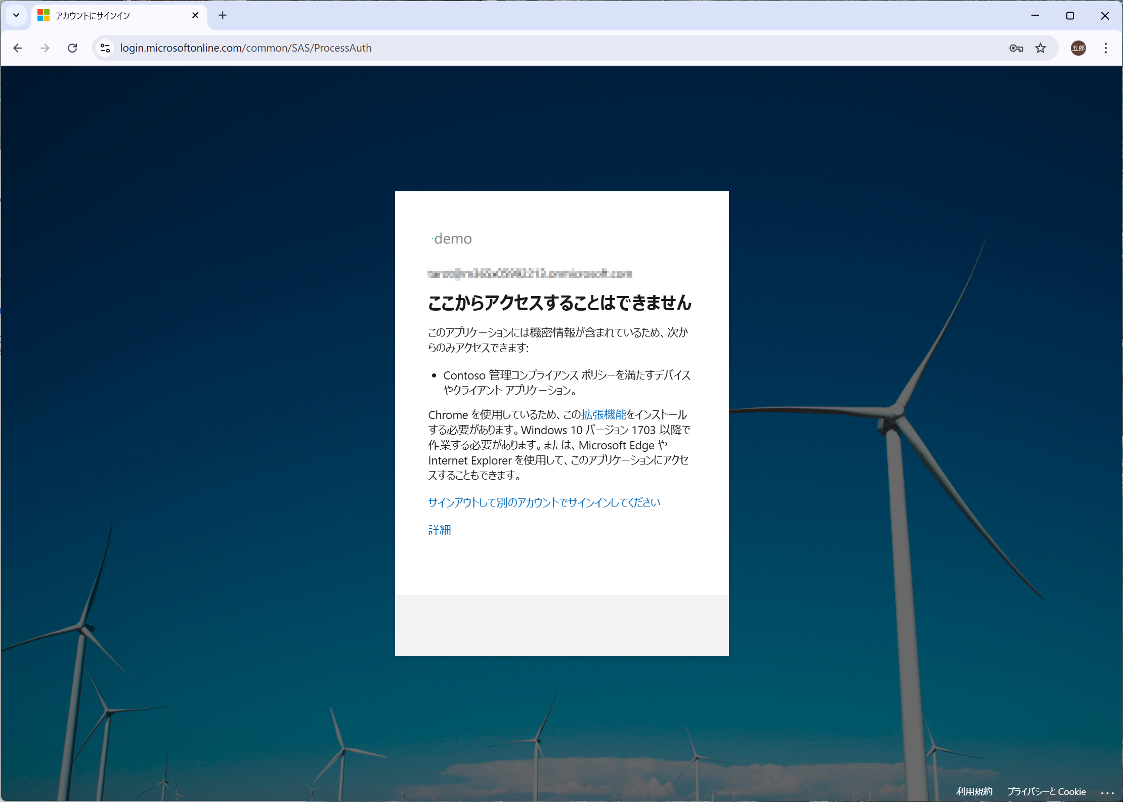Toggle the bookmark star for this page

click(1041, 48)
